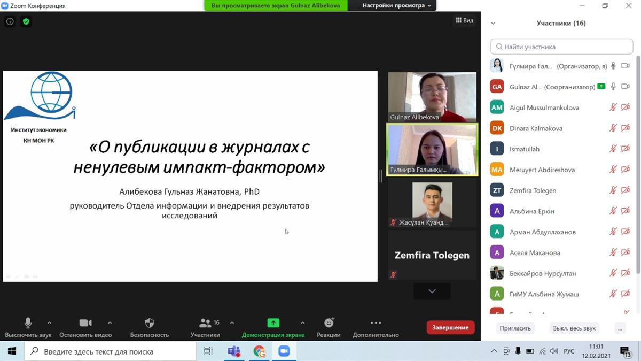Open the meeting information icon
The width and height of the screenshot is (641, 361).
(x=10, y=21)
